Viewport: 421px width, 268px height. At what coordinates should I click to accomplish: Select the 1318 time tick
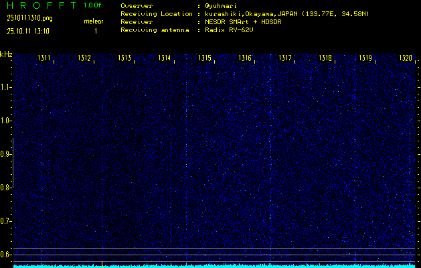click(x=325, y=59)
